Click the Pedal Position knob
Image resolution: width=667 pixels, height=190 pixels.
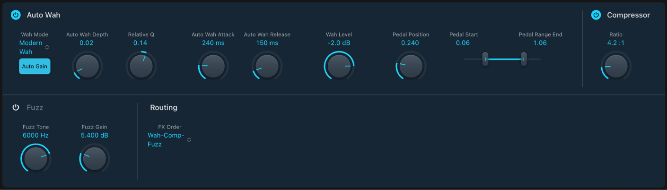pos(411,66)
